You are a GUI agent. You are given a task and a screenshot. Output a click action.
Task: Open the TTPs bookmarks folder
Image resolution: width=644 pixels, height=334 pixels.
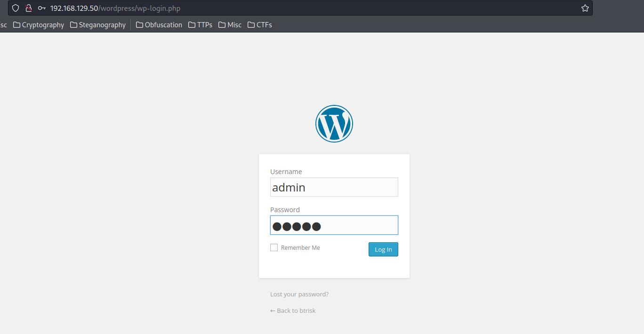coord(200,25)
